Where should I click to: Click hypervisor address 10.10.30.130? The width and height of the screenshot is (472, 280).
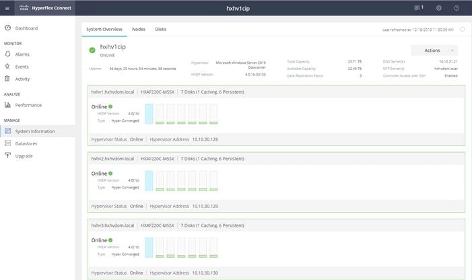click(x=205, y=273)
